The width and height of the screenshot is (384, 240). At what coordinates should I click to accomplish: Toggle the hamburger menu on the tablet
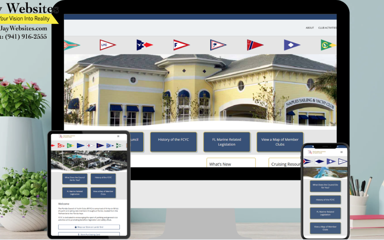pos(118,136)
